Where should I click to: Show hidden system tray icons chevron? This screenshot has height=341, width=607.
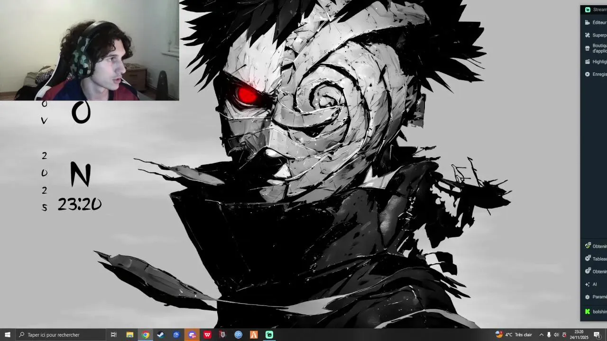[541, 335]
